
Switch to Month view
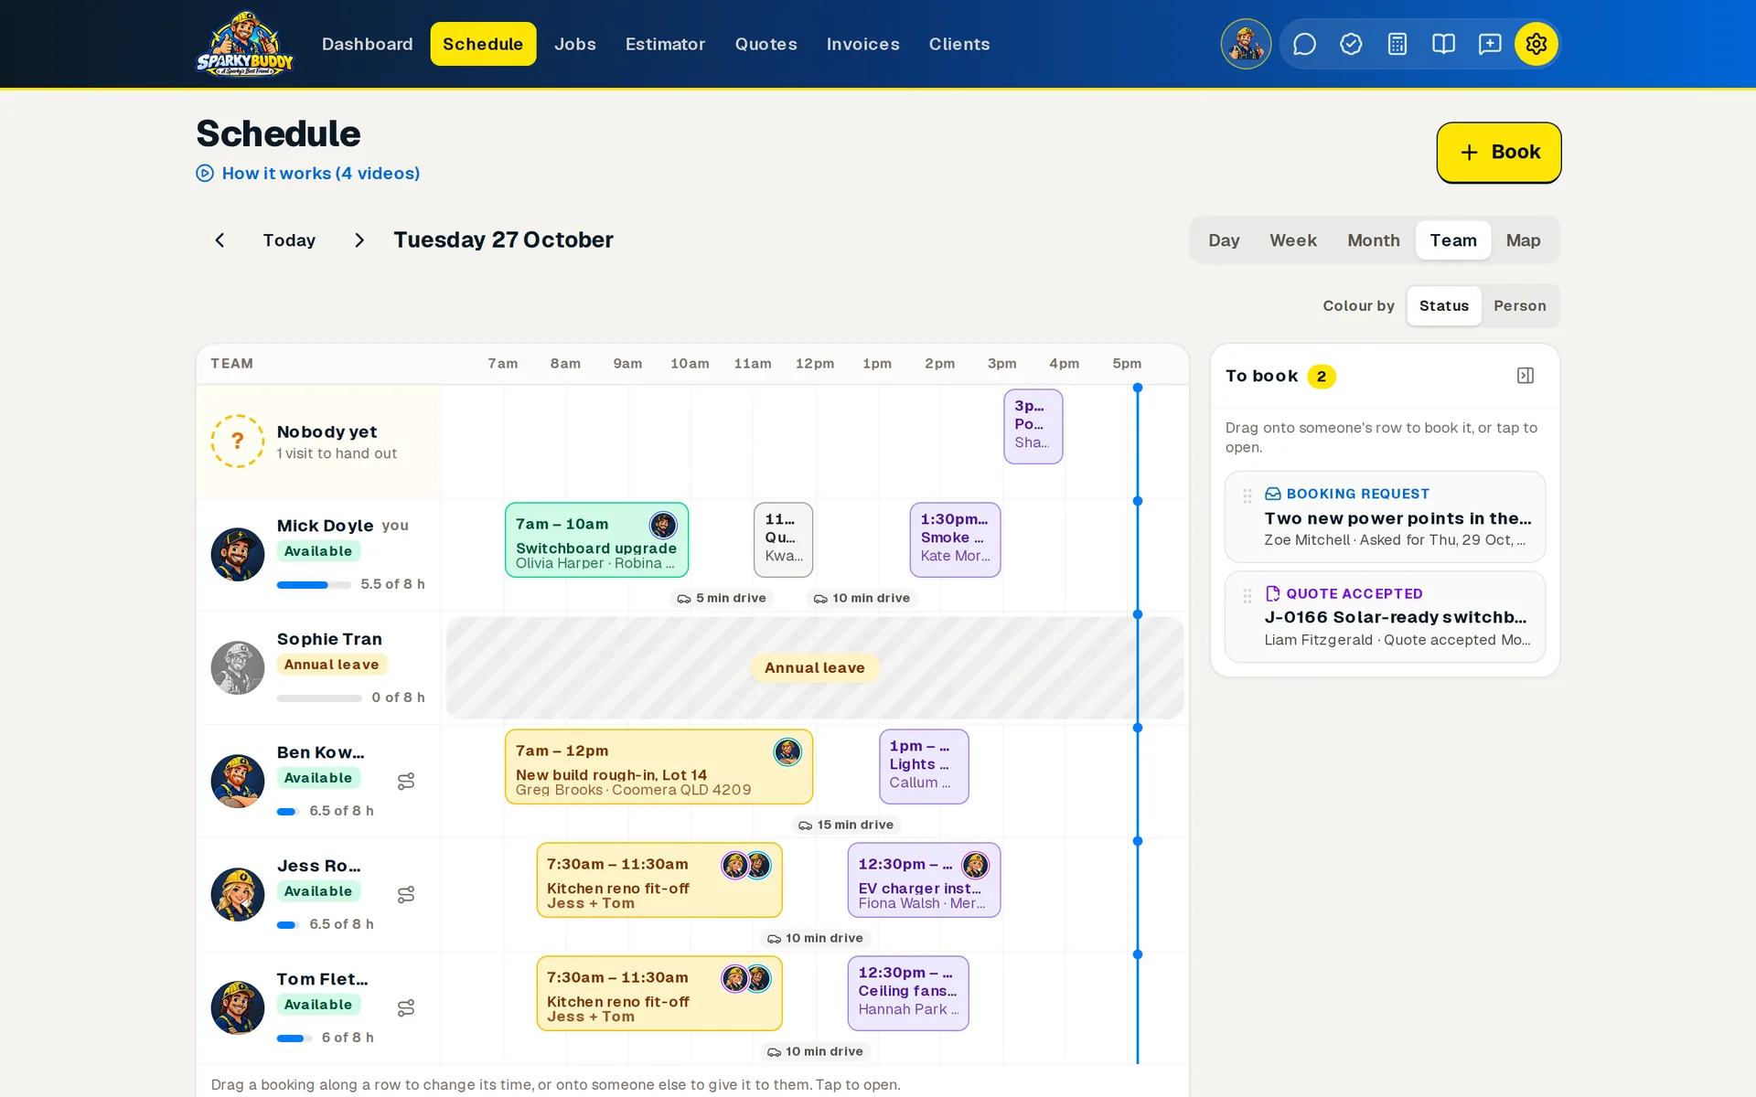[x=1373, y=240]
